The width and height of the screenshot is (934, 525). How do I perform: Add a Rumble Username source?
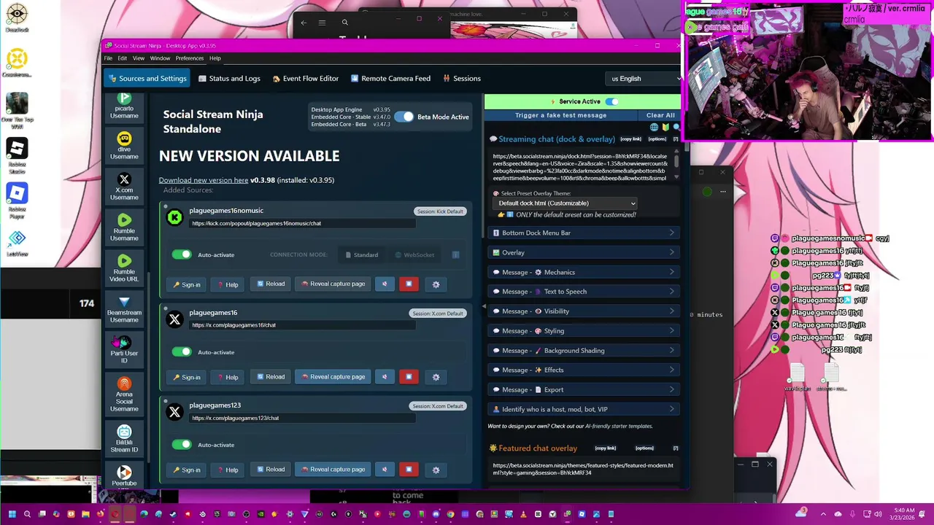[x=124, y=227]
